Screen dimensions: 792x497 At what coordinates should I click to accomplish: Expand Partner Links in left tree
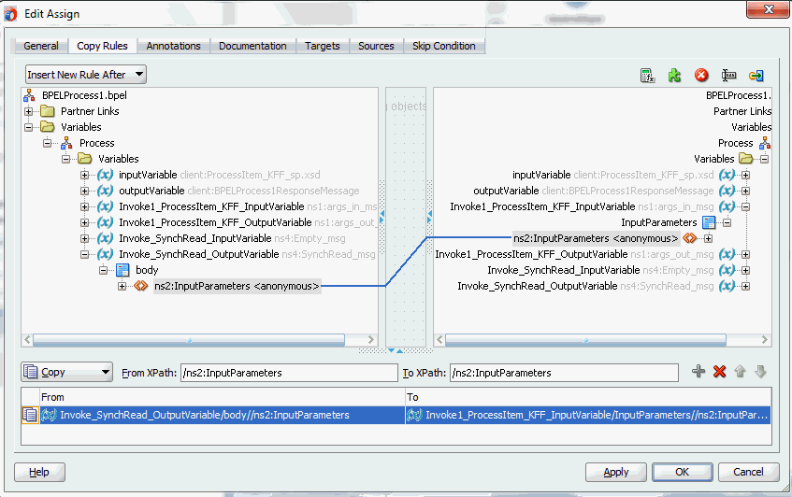28,111
